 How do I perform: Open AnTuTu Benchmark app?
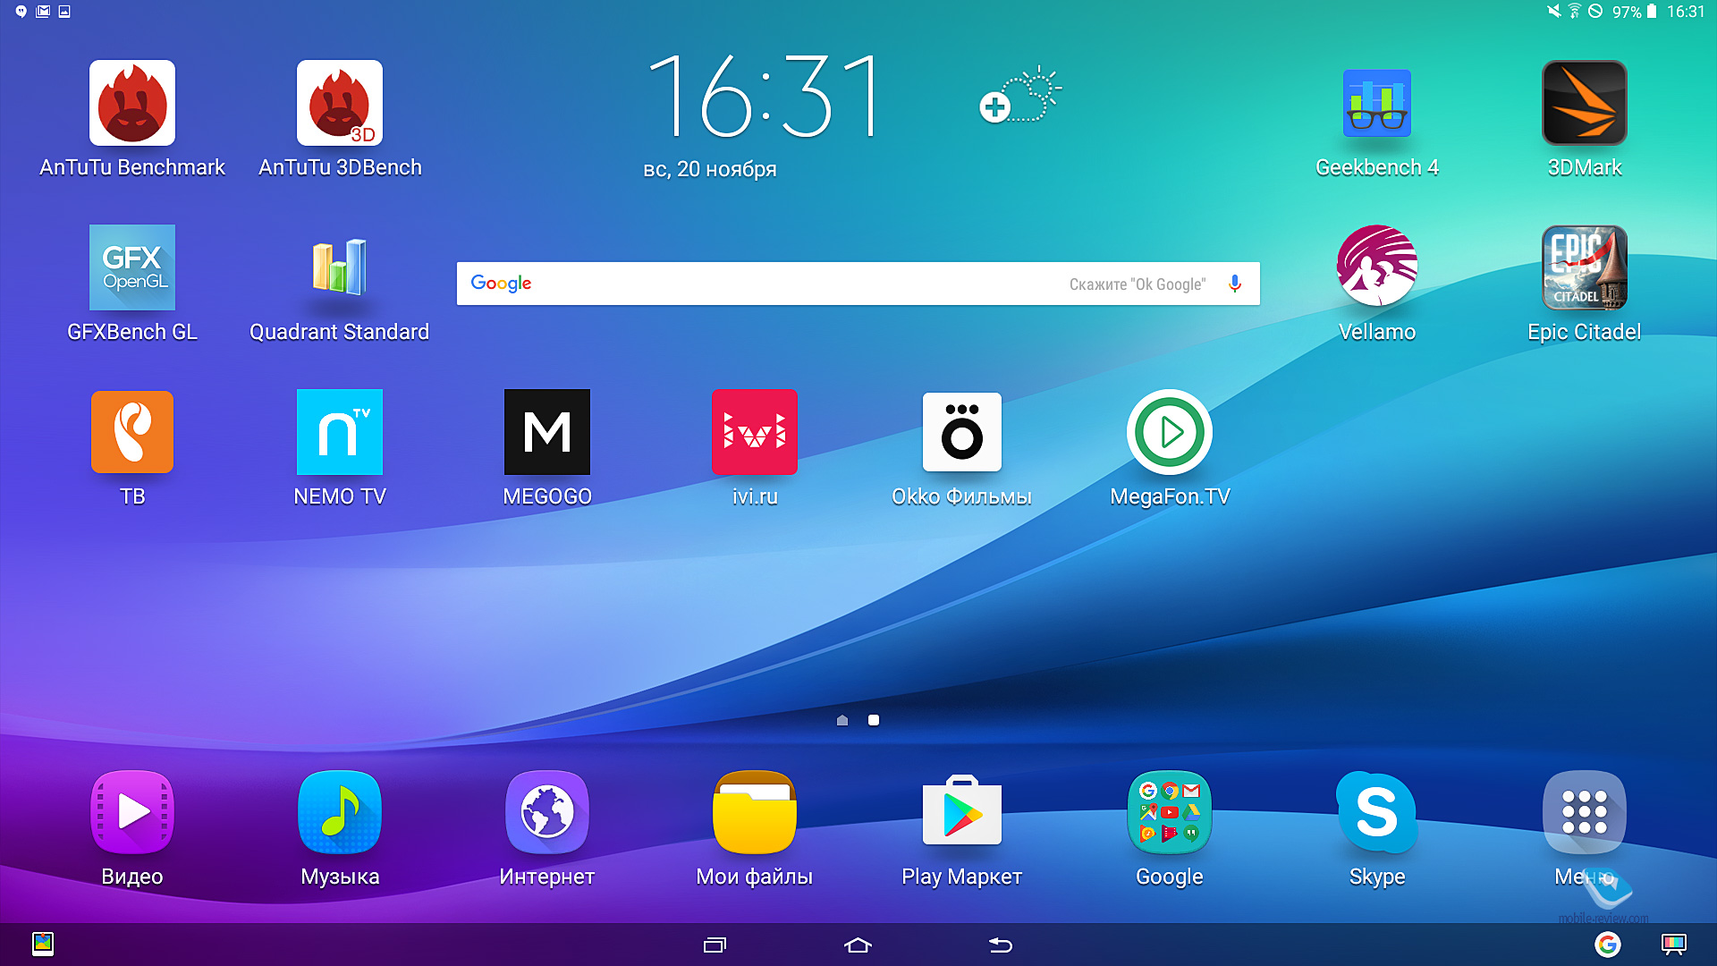pos(132,103)
